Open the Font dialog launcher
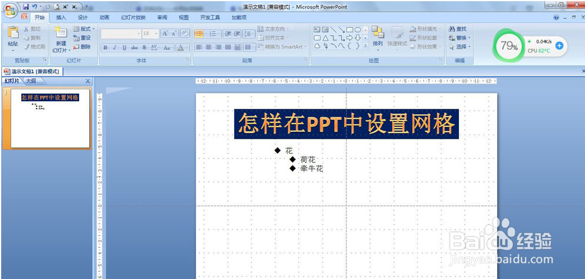 pyautogui.click(x=186, y=60)
